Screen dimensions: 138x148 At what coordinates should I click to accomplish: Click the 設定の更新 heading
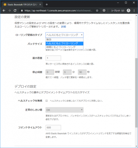tap(22, 17)
